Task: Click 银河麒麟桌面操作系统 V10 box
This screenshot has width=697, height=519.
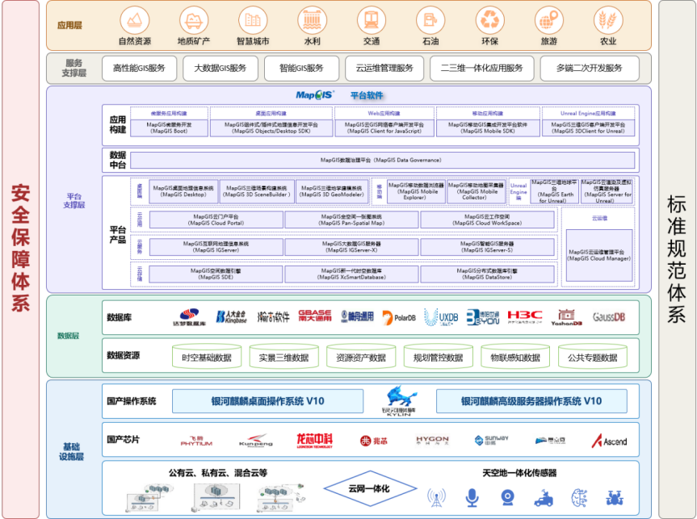Action: click(267, 401)
